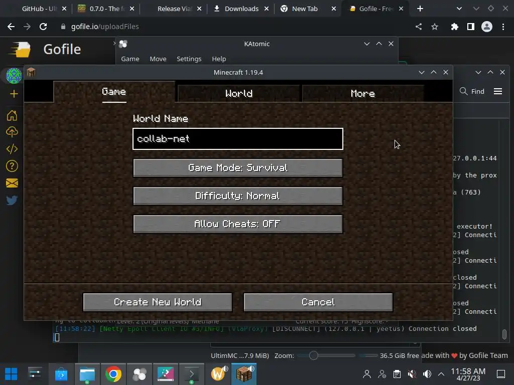
Task: Click the Gofile contact envelope icon
Action: (12, 183)
